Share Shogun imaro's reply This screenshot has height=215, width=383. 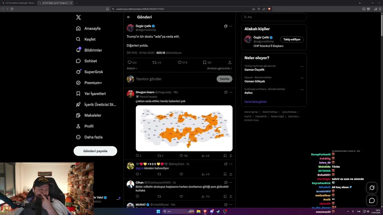pos(231,156)
